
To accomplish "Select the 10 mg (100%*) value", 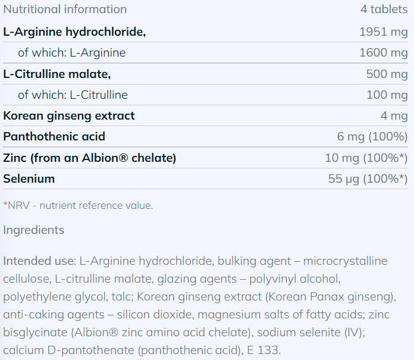I will tap(366, 158).
